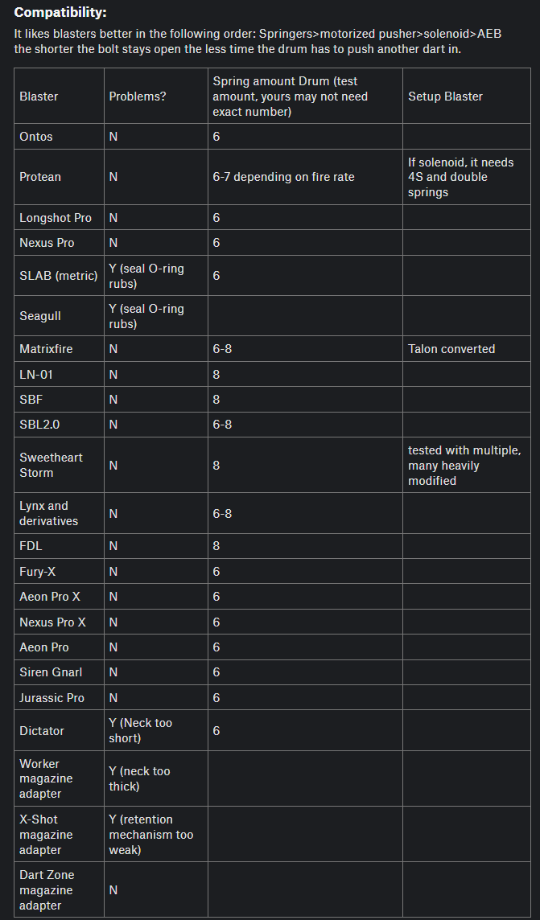The image size is (540, 920).
Task: Select the Fury-X blaster cell
Action: (38, 572)
